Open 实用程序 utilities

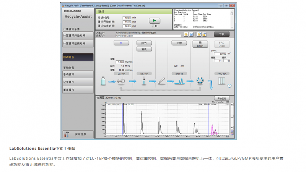click(78, 134)
